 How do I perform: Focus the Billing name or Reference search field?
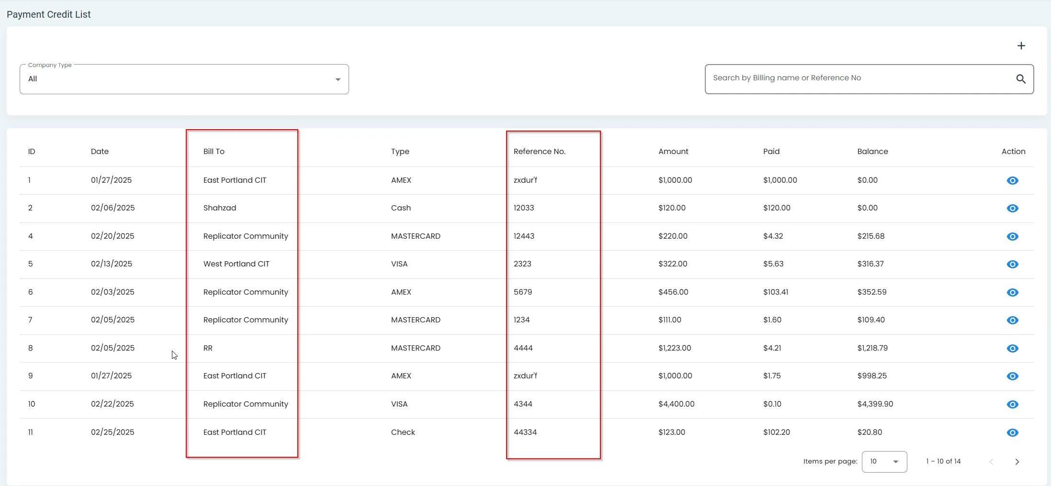(859, 78)
